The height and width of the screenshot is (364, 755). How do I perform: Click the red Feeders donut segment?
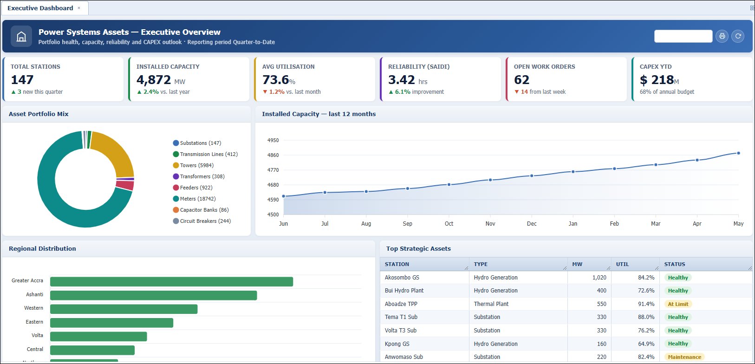(x=124, y=186)
